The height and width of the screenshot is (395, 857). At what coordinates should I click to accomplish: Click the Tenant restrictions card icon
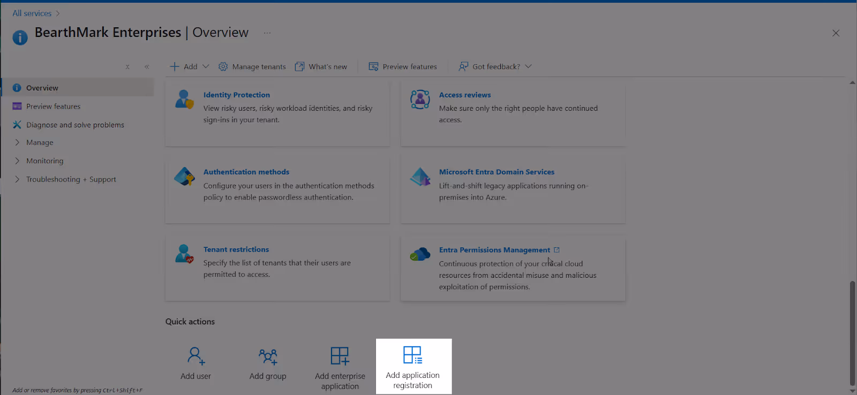tap(184, 254)
